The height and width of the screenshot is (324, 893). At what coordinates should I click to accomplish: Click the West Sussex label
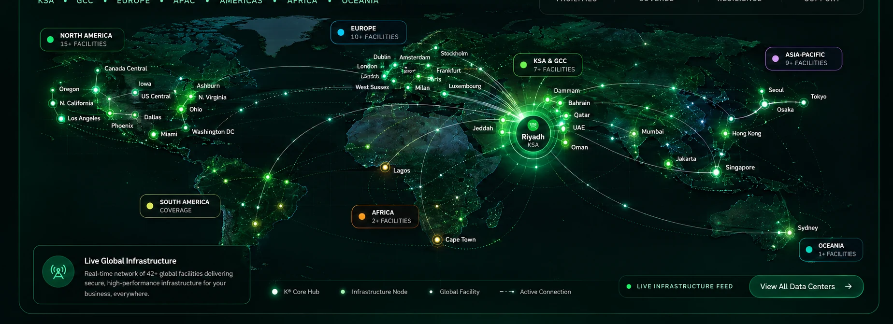pos(372,87)
